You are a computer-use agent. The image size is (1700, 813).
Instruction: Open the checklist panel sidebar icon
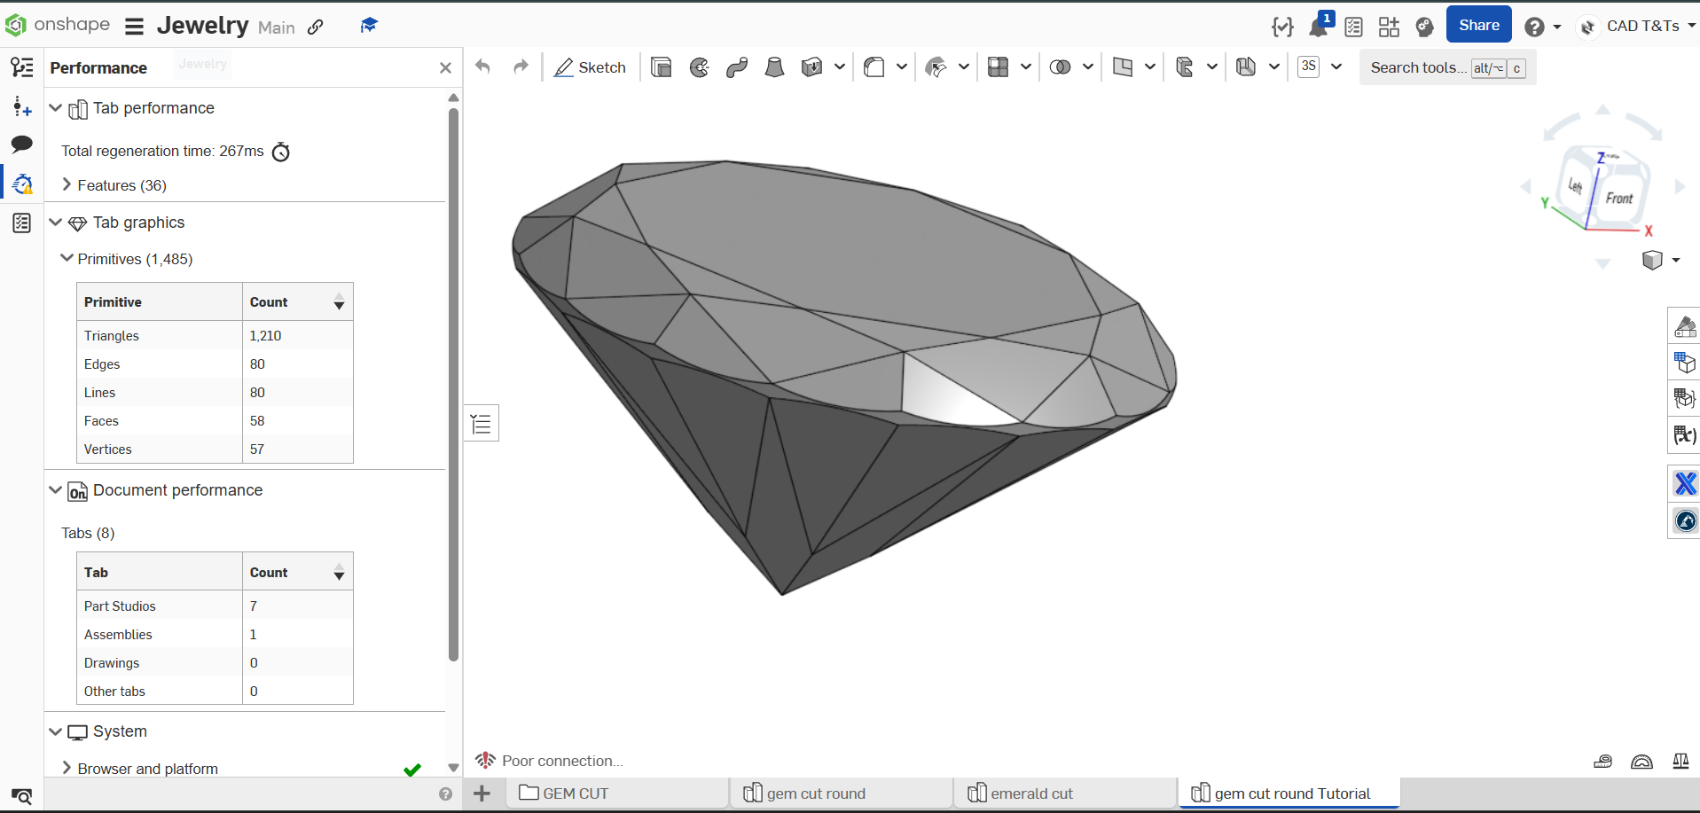pyautogui.click(x=22, y=223)
